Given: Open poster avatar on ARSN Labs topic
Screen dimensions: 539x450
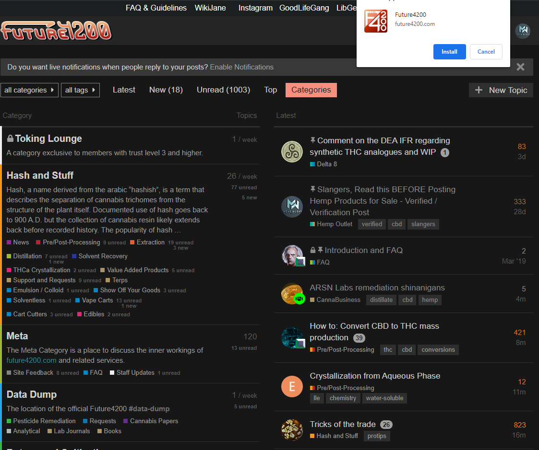Looking at the screenshot, I should pos(292,293).
